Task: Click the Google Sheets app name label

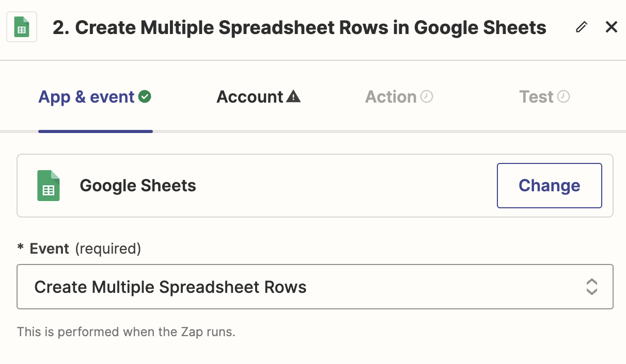Action: (138, 186)
